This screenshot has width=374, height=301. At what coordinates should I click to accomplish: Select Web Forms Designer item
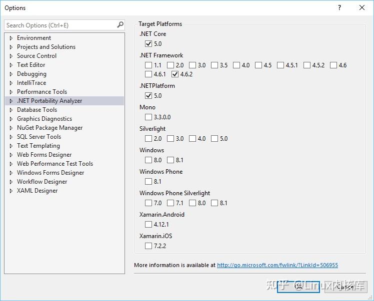click(44, 155)
